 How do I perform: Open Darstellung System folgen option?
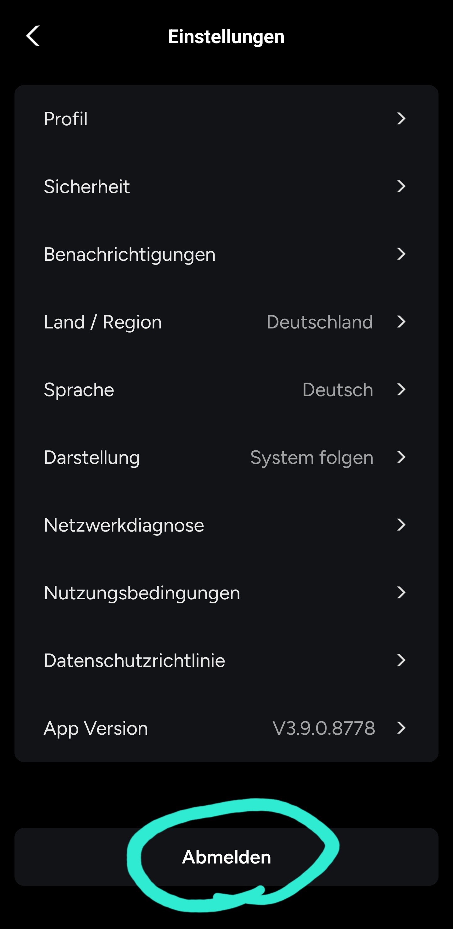coord(311,457)
